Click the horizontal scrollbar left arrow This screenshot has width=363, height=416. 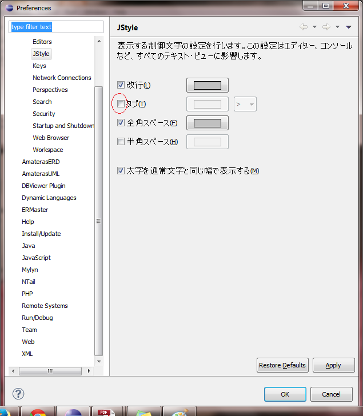(x=13, y=371)
